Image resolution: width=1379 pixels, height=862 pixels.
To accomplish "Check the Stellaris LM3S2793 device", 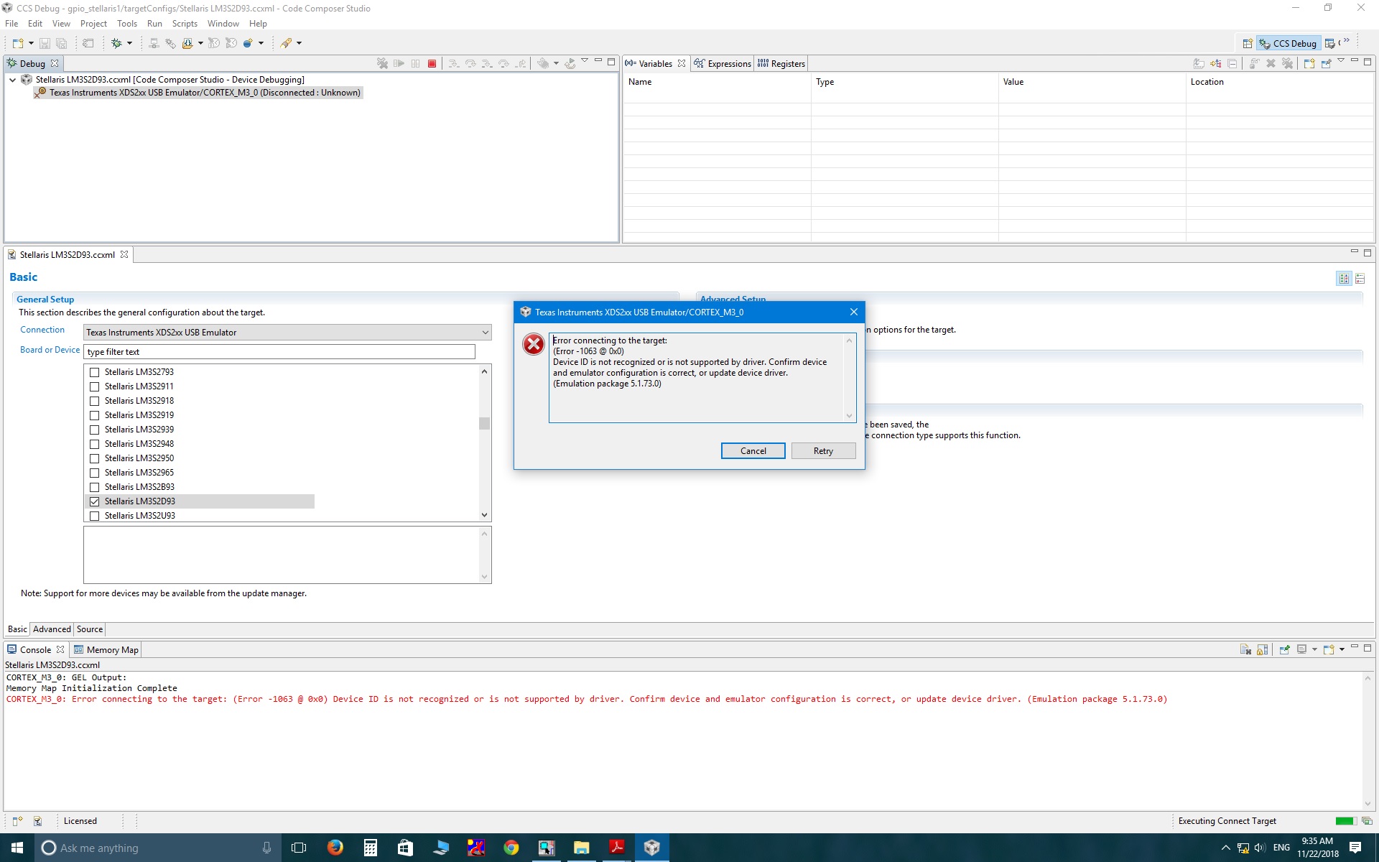I will (94, 372).
